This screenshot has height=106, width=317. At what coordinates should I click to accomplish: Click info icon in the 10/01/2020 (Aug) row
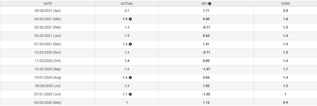pyautogui.click(x=130, y=78)
